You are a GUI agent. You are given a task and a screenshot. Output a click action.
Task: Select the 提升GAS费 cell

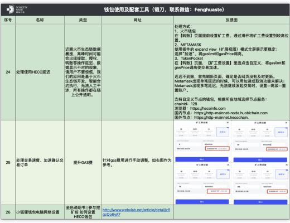click(83, 162)
